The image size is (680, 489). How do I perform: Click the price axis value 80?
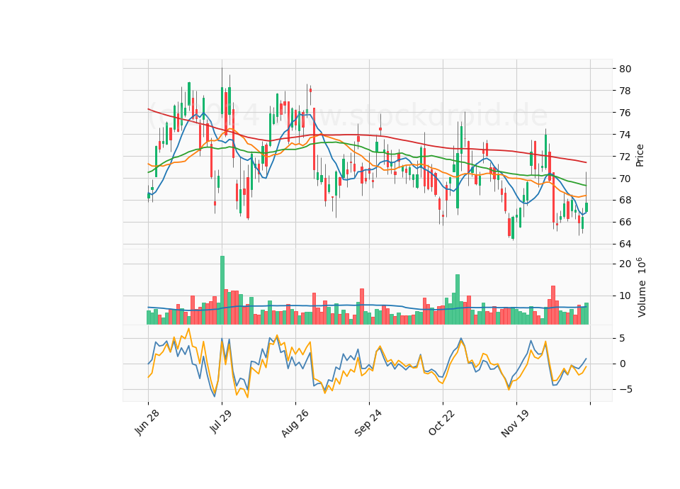pos(625,69)
